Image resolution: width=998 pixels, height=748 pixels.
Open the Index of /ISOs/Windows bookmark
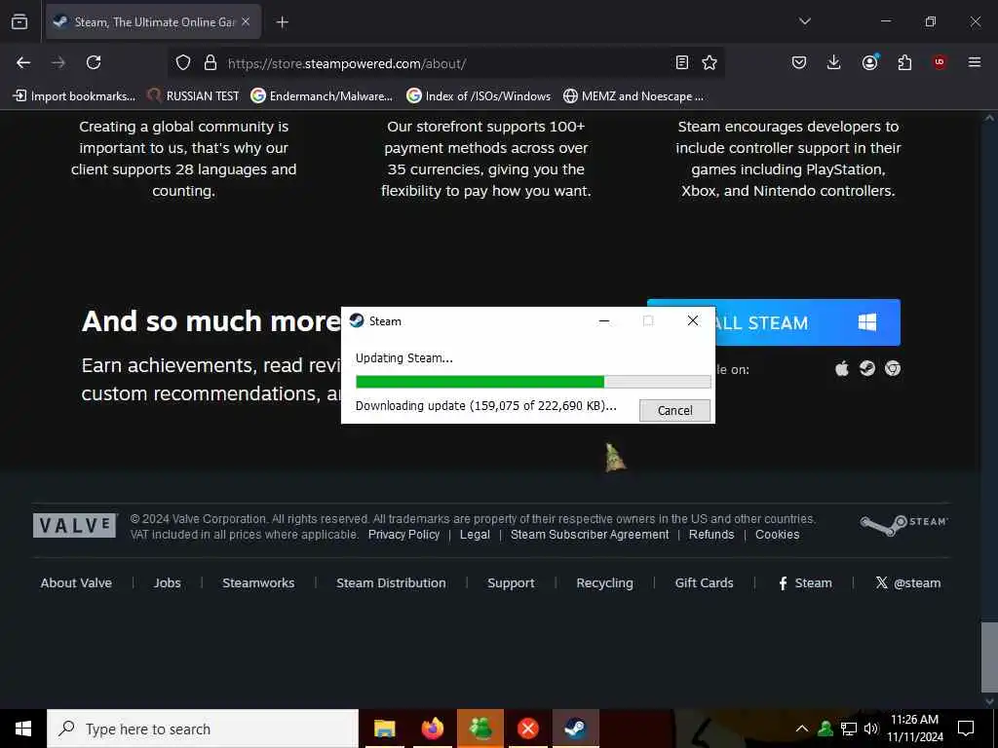479,96
